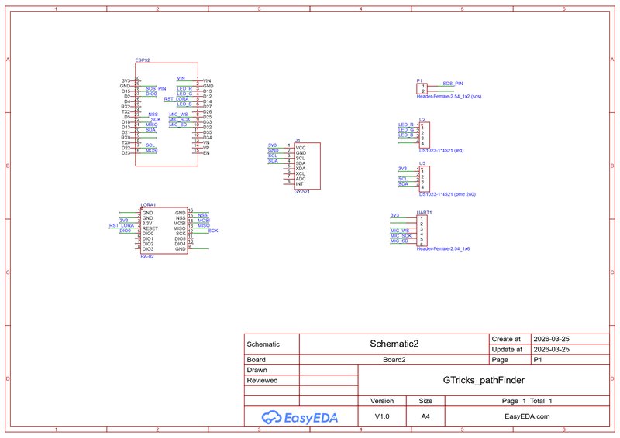This screenshot has width=620, height=438.
Task: Click the 'Page 1 Total 1' text
Action: [x=527, y=401]
